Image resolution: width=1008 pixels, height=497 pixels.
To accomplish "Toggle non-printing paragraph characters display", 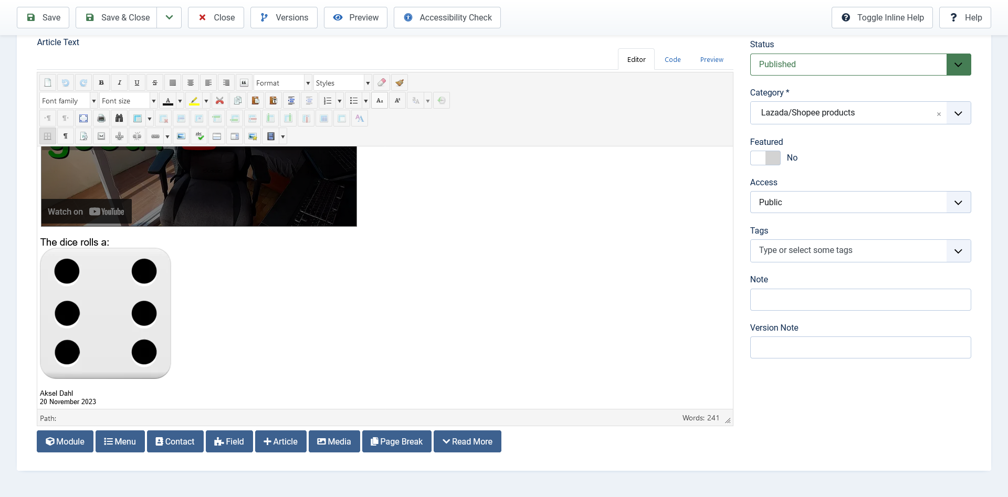I will (66, 136).
